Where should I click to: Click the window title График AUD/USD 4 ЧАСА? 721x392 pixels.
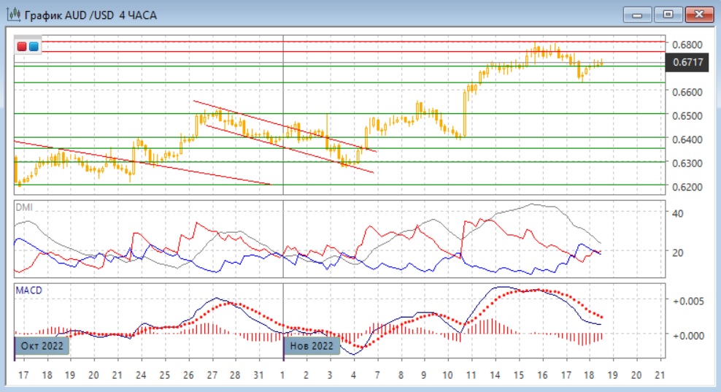coord(90,15)
